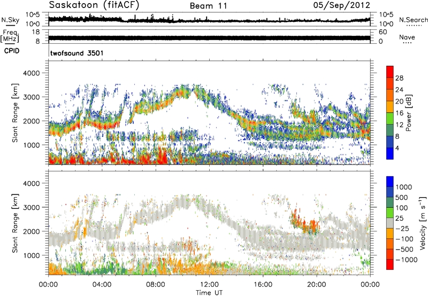Click the 'Time UT' axis title

coord(209,292)
